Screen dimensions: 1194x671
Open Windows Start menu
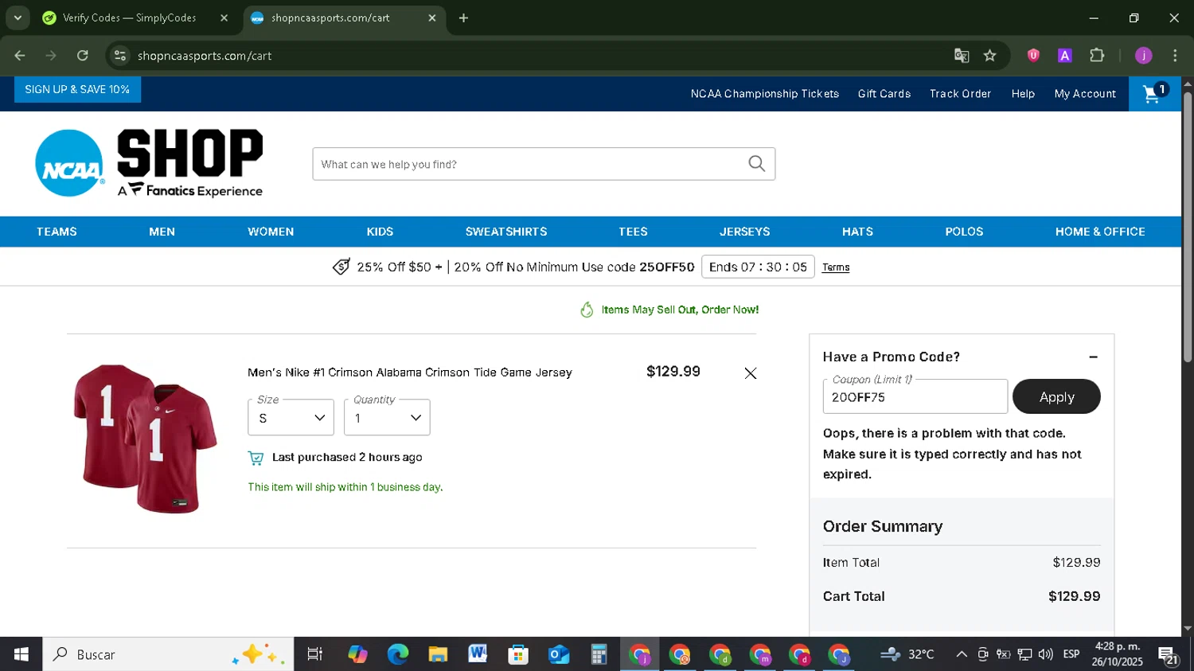[21, 654]
